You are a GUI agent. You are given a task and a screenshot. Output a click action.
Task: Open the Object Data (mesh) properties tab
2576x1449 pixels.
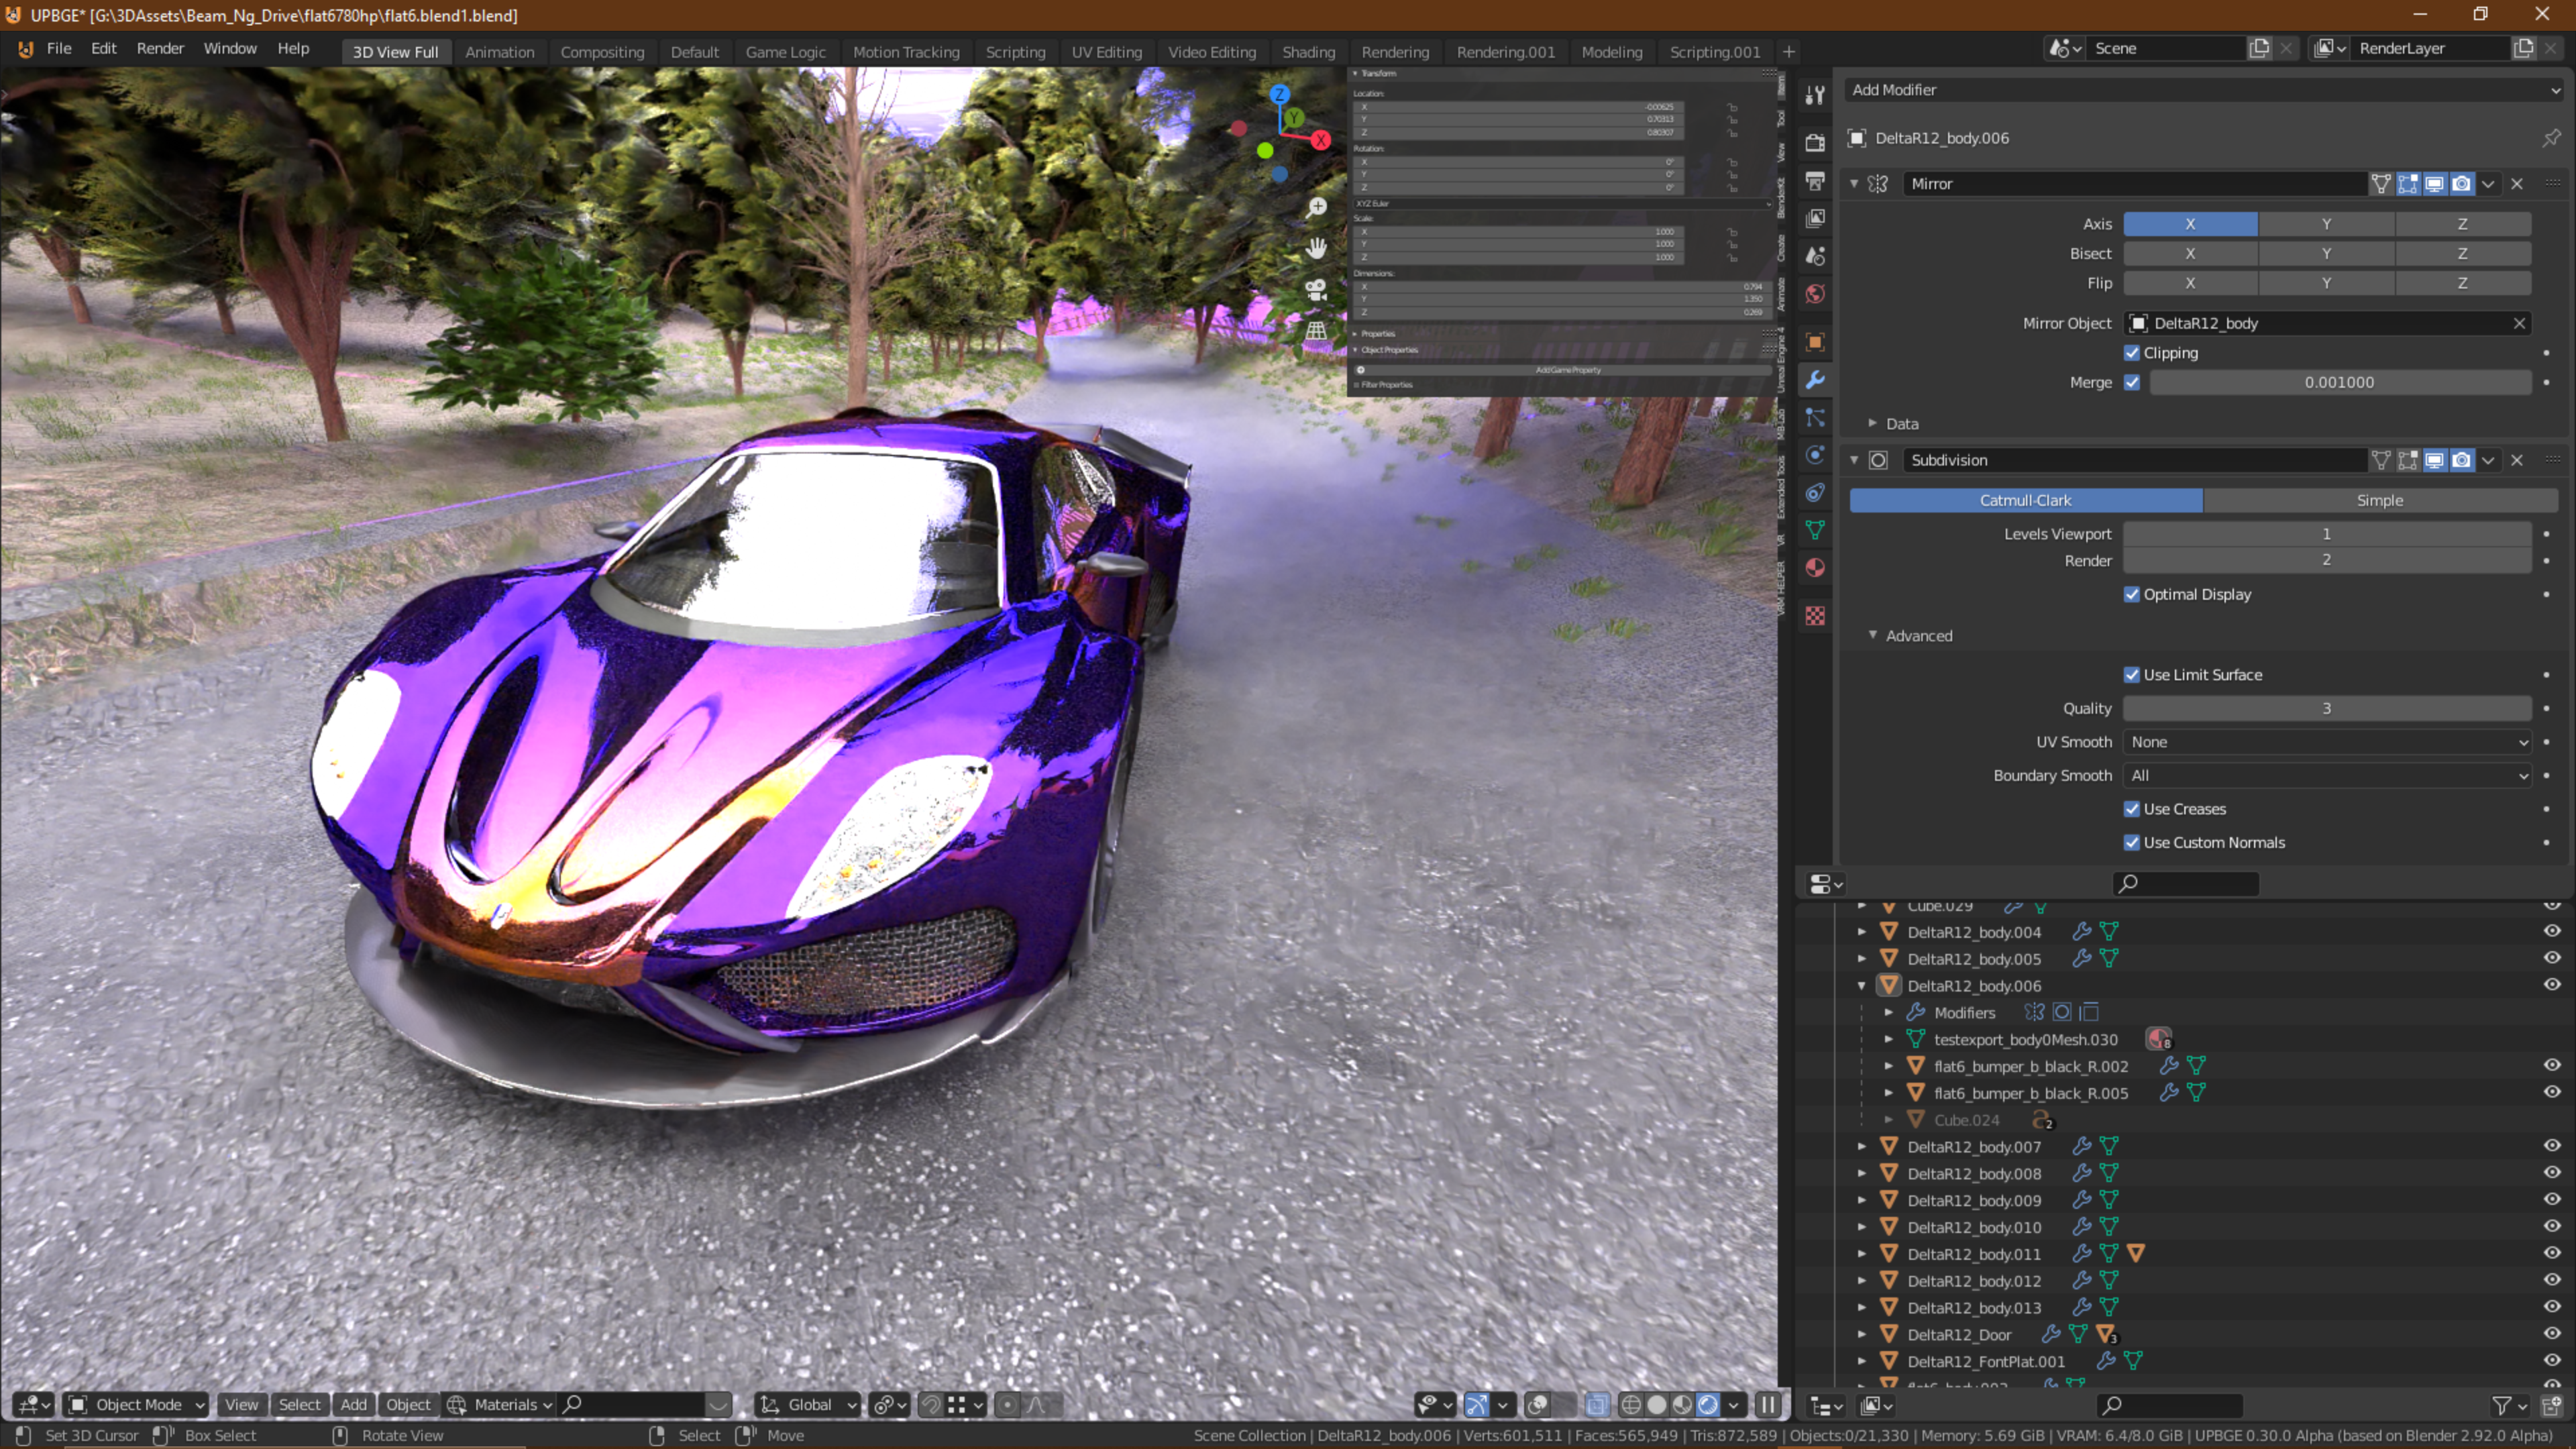(x=1815, y=530)
